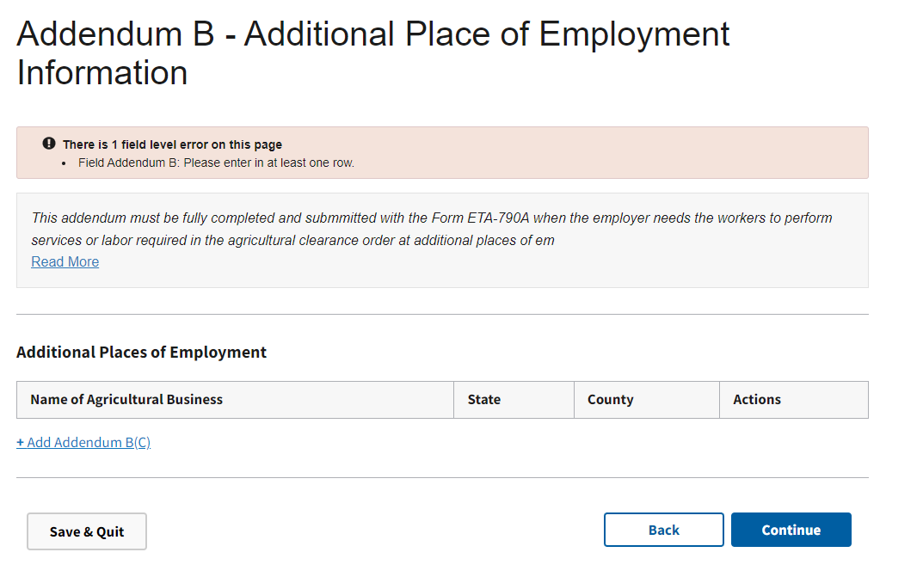The image size is (923, 583).
Task: Go back to the previous page
Action: 663,530
